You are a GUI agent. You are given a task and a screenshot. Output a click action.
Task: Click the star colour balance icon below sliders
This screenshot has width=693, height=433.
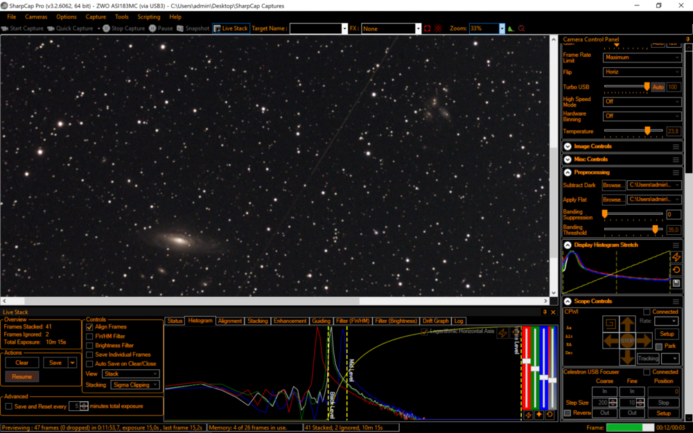click(538, 415)
